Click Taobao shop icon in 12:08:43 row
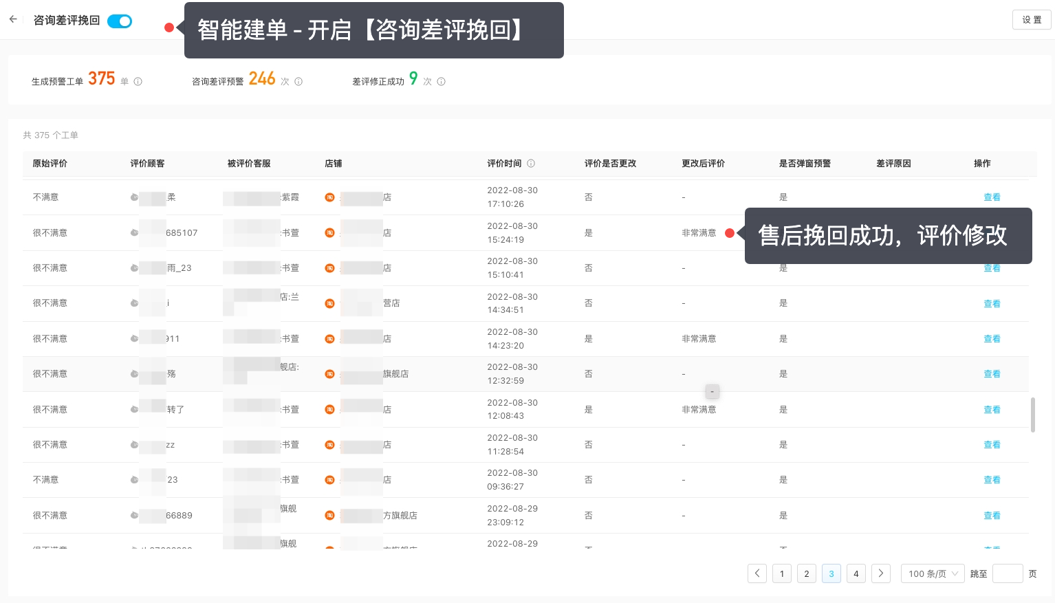1055x603 pixels. coord(330,410)
